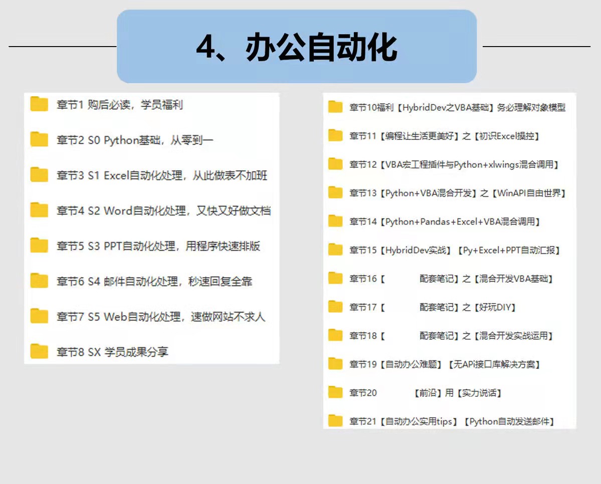The width and height of the screenshot is (601, 484).
Task: Open 章节15 Py+Excel+PPT自动汇报 folder name
Action: coord(455,250)
